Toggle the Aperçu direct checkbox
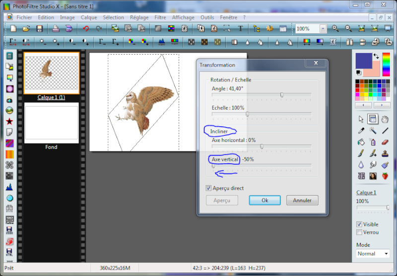The image size is (397, 276). pos(208,188)
